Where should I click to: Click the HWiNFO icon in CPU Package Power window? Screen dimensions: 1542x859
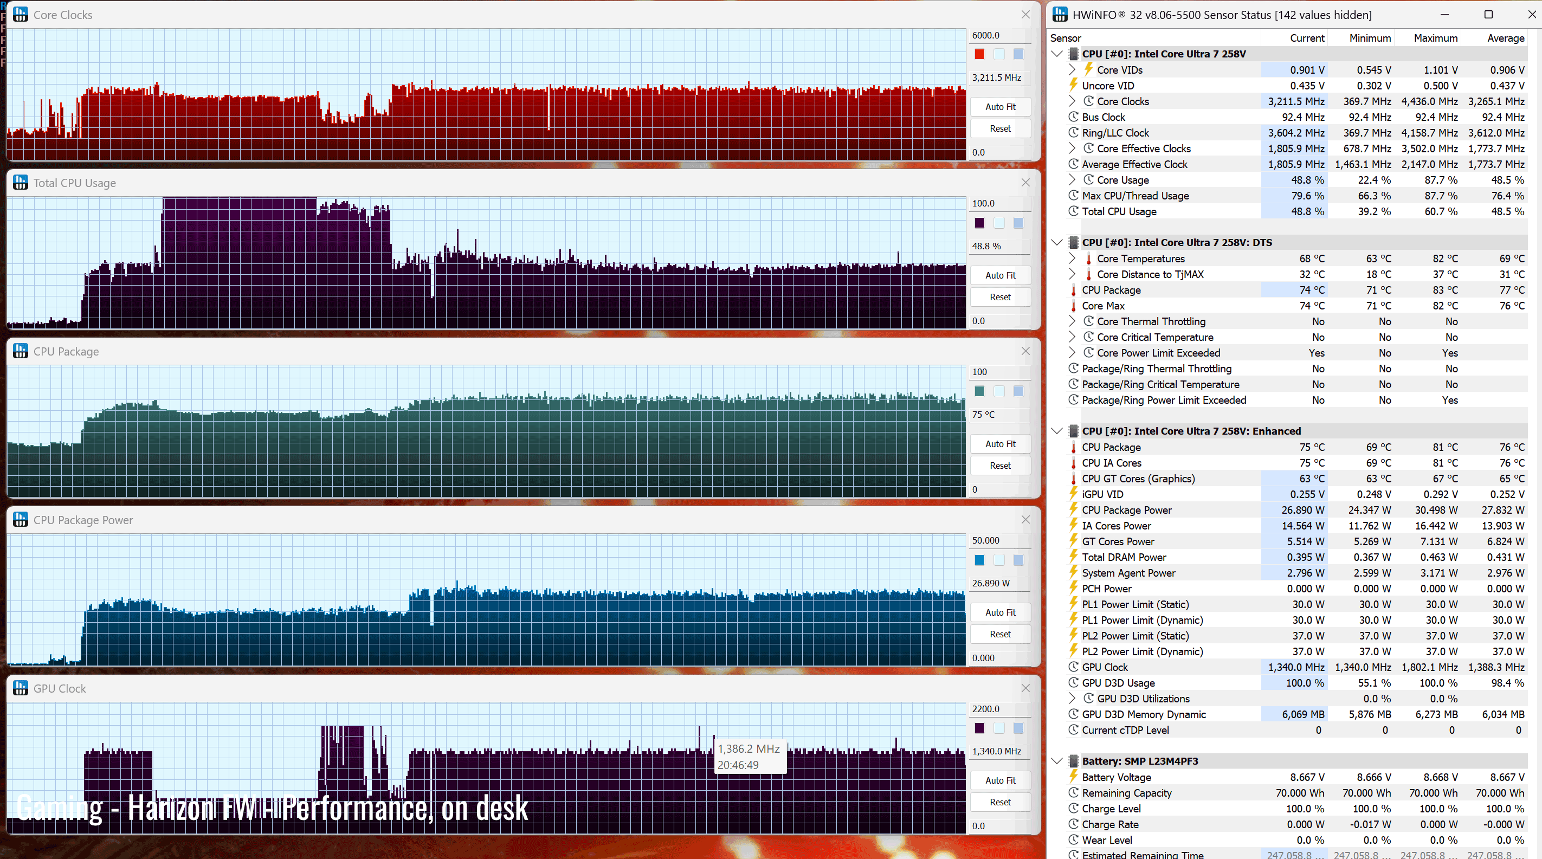(x=21, y=520)
